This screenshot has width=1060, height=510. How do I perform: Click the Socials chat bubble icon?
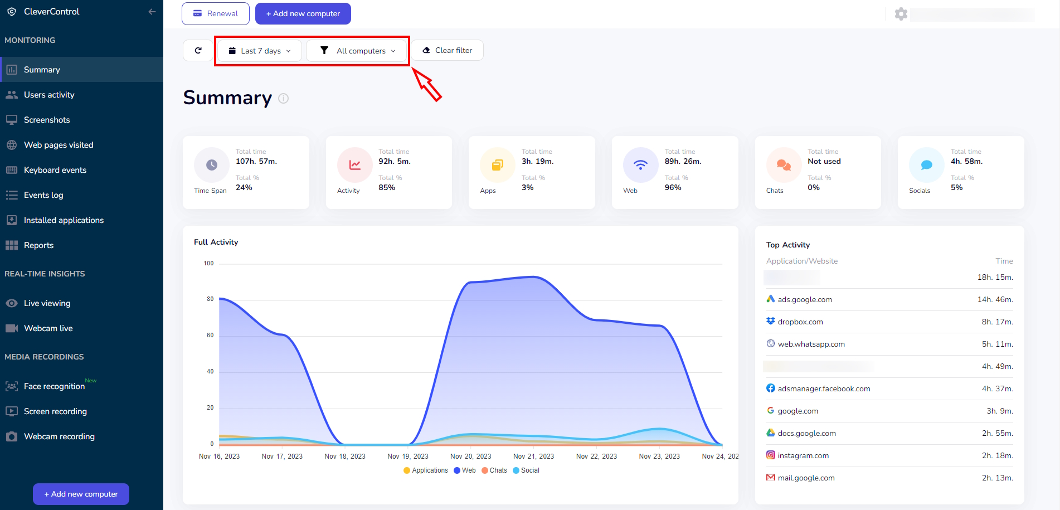pyautogui.click(x=927, y=165)
